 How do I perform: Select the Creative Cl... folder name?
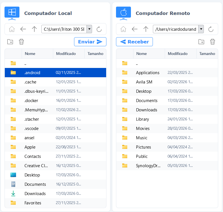point(36,166)
